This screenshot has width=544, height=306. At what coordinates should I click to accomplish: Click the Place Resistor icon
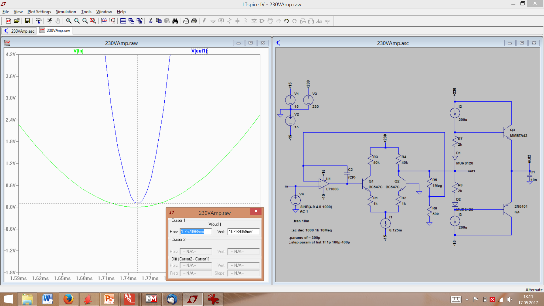pos(229,21)
